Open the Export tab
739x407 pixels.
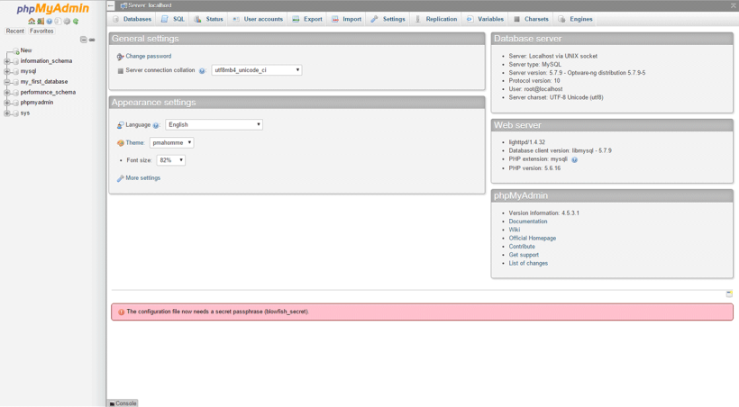click(307, 19)
